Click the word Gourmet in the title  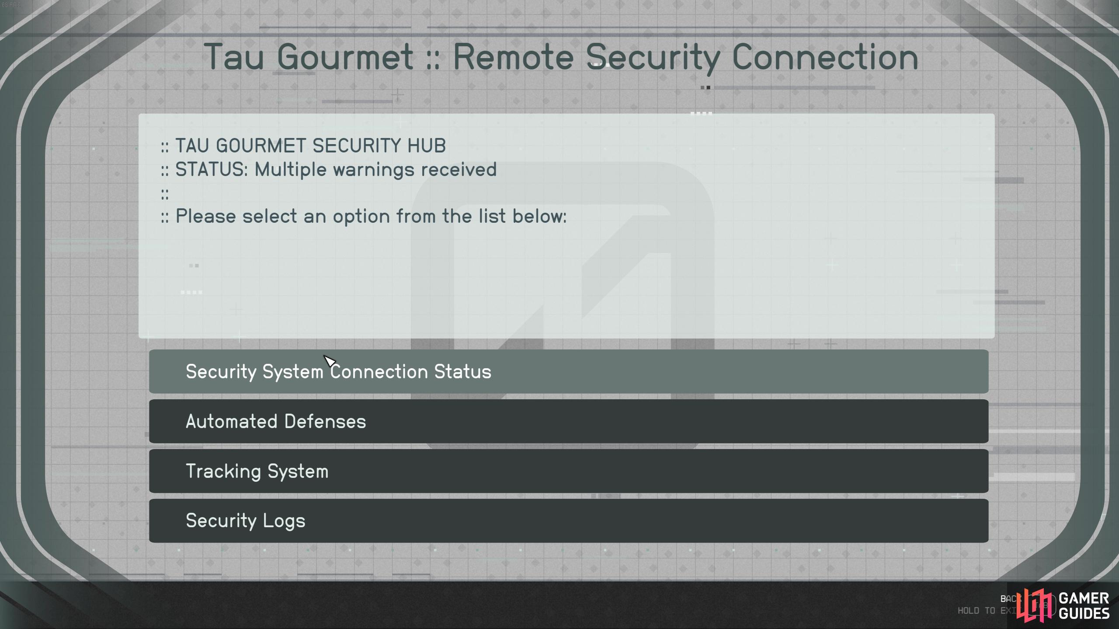[x=345, y=57]
